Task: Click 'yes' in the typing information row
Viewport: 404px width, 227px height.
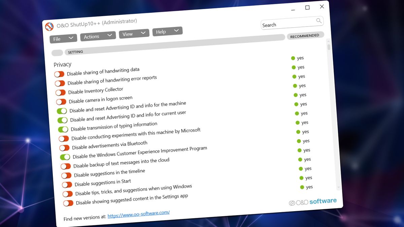Action: point(304,113)
